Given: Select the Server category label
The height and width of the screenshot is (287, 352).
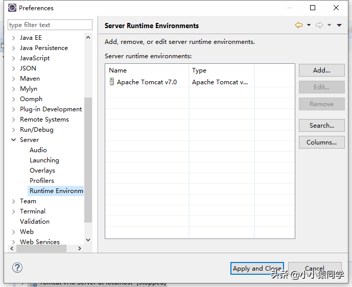Looking at the screenshot, I should [30, 140].
